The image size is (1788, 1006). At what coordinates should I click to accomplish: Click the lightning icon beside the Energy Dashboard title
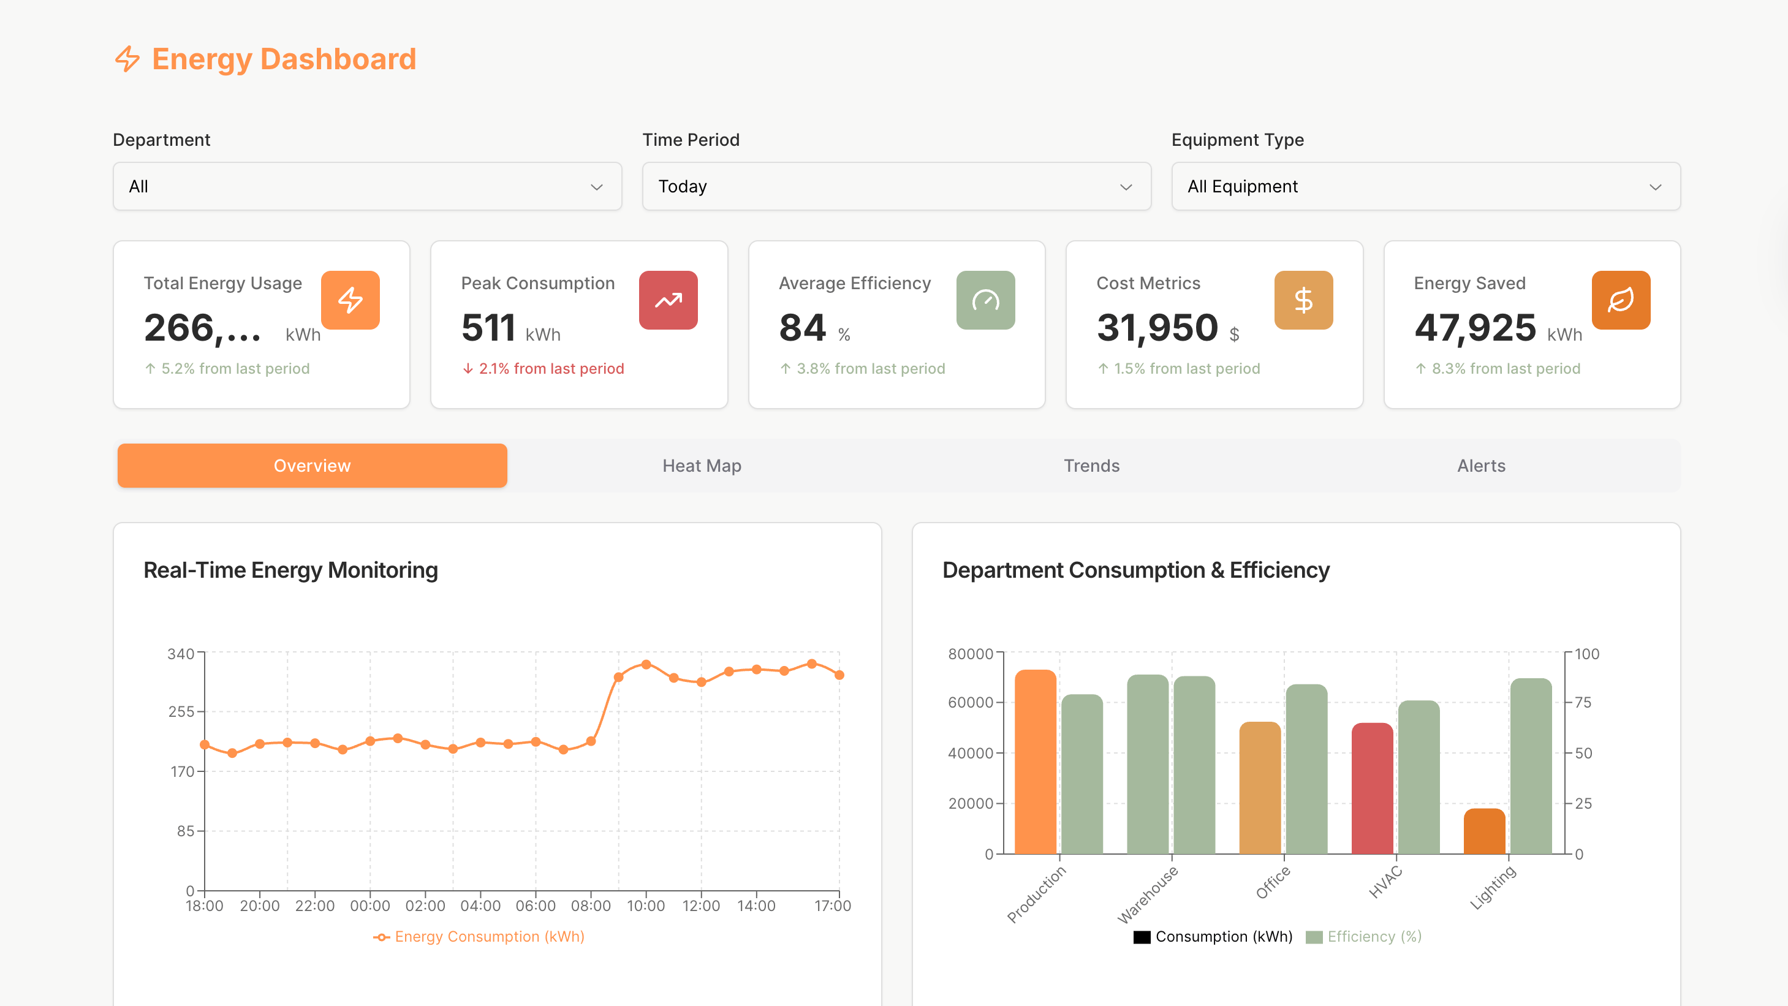(129, 59)
